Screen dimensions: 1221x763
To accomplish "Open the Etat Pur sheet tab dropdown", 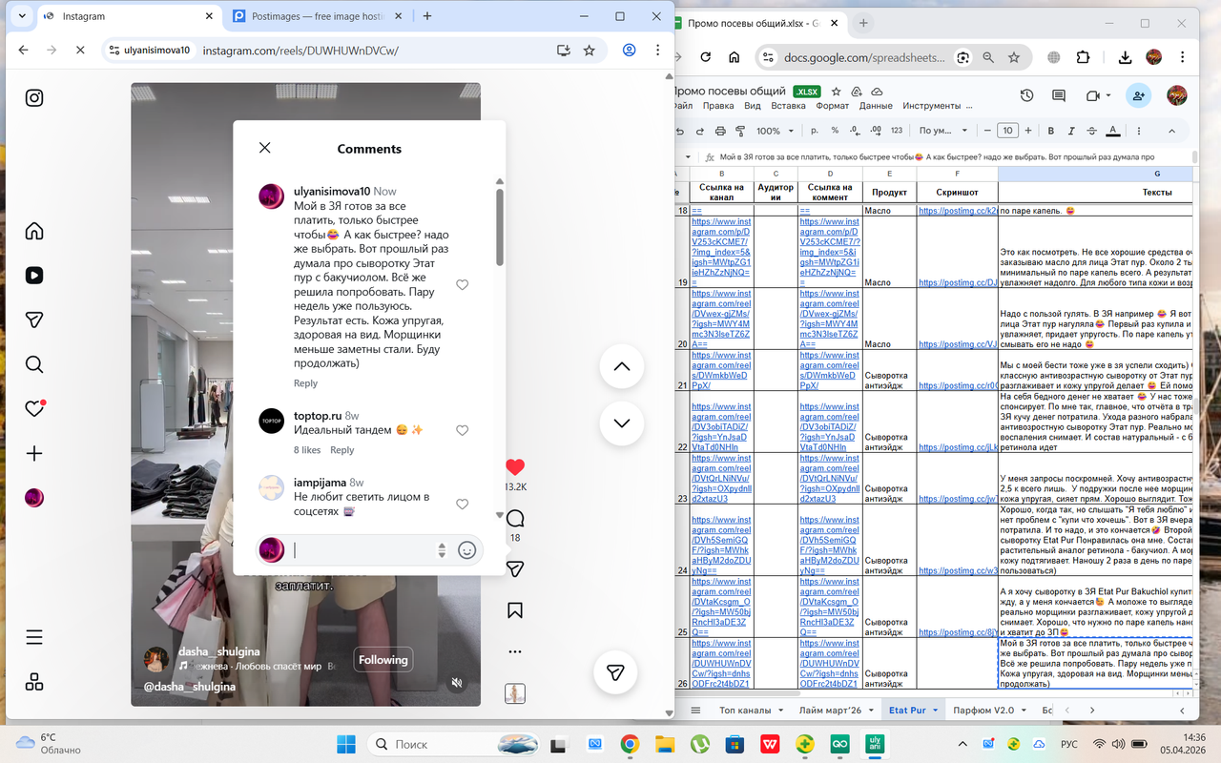I will click(x=936, y=711).
